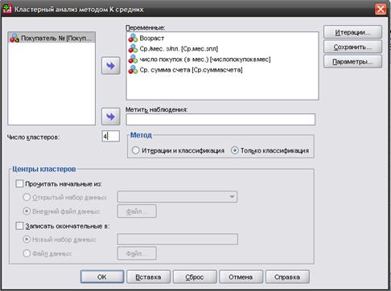391x291 pixels.
Task: Click the icon beside Покупатель № variable
Action: [x=14, y=39]
